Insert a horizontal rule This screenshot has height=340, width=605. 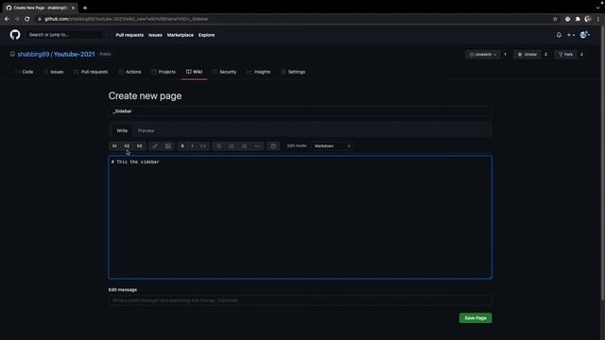(257, 146)
